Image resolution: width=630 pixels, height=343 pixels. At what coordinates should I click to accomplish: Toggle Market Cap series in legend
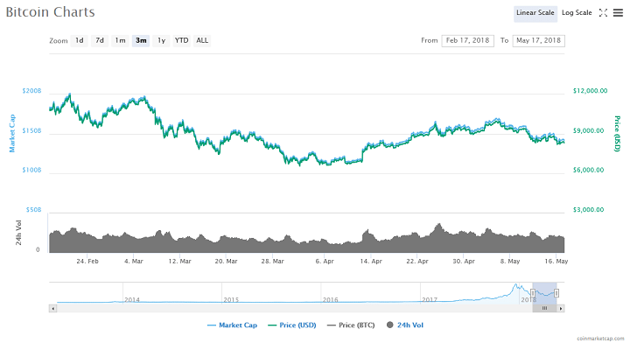232,325
